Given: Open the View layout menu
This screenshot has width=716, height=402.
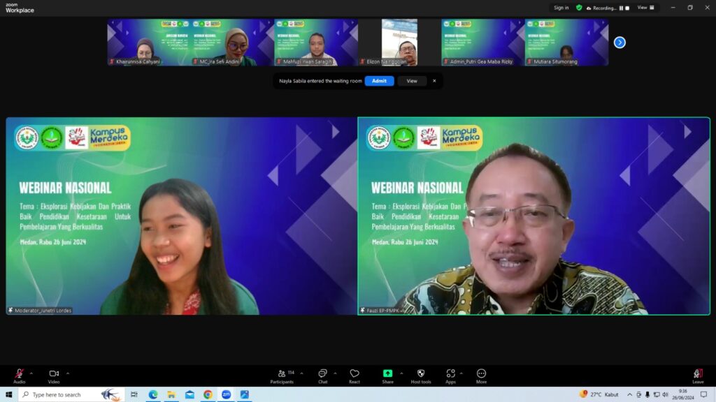Looking at the screenshot, I should pos(646,8).
